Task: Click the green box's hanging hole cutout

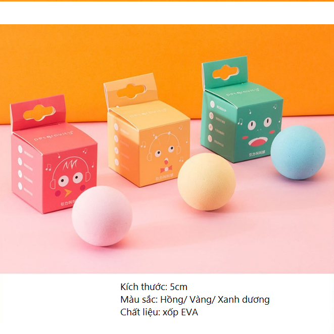Action: point(225,72)
